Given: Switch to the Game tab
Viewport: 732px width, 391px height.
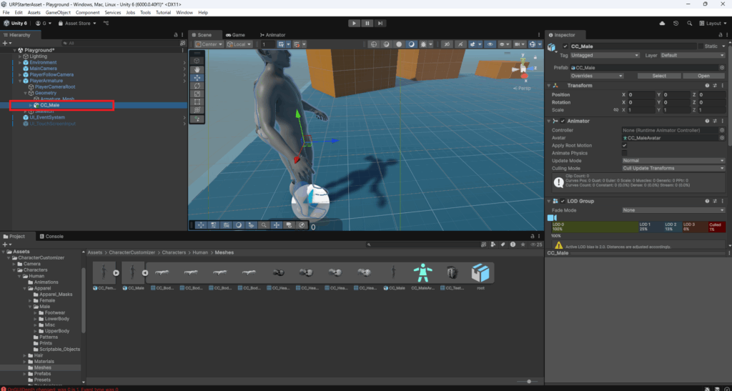Looking at the screenshot, I should [x=235, y=35].
